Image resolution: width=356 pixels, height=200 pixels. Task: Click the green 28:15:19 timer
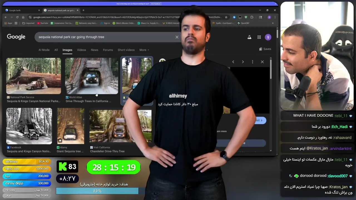[113, 167]
